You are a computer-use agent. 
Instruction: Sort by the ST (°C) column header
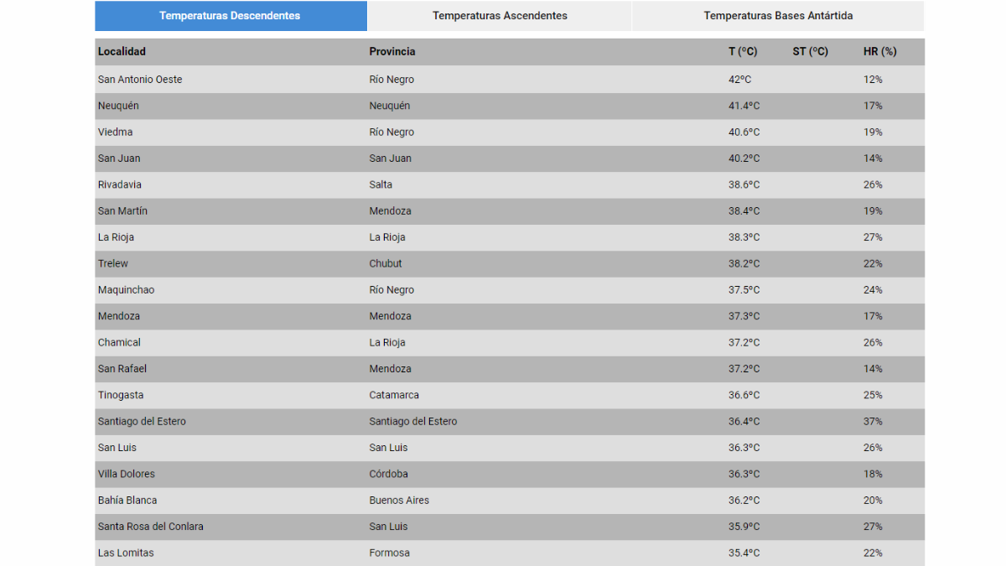point(809,51)
